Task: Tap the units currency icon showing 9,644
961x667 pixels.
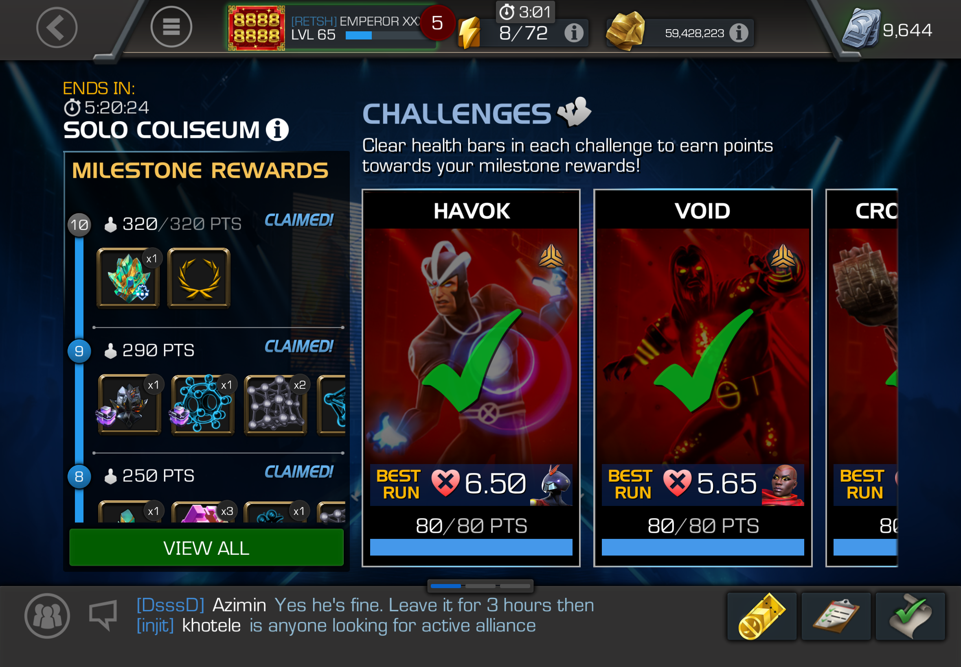Action: pyautogui.click(x=861, y=28)
